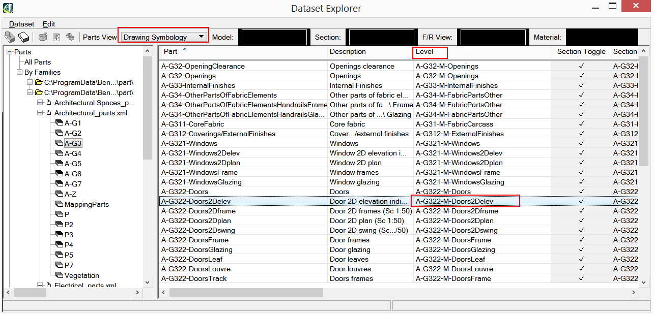Viewport: 654px width, 315px height.
Task: Click the family icon beside P7
Action: 59,265
